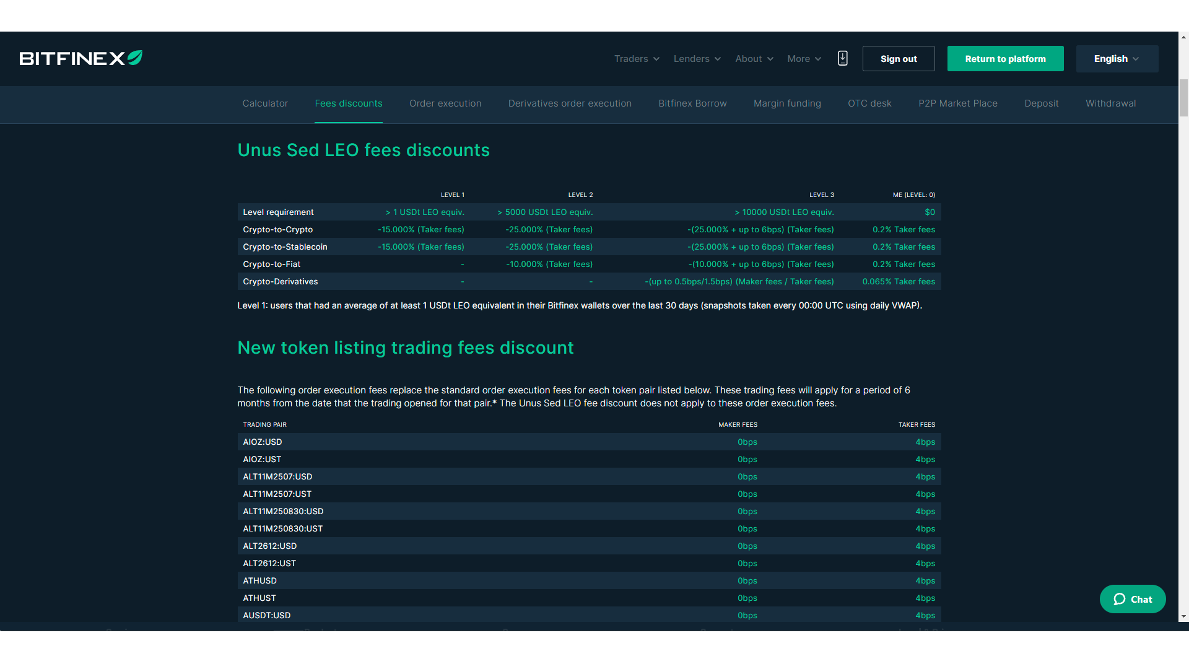1189x669 pixels.
Task: Open the More dropdown menu
Action: (x=804, y=58)
